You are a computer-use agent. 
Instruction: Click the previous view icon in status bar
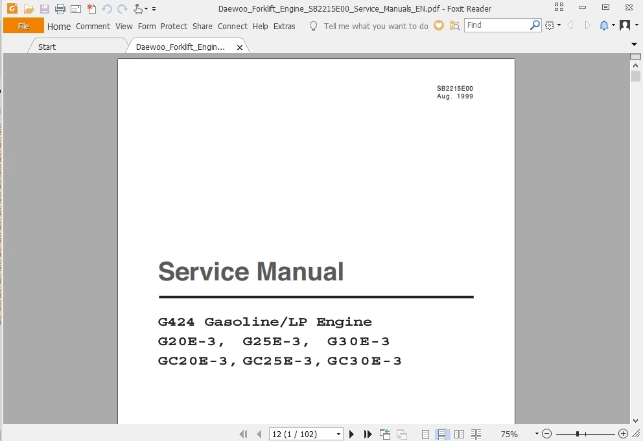(384, 434)
